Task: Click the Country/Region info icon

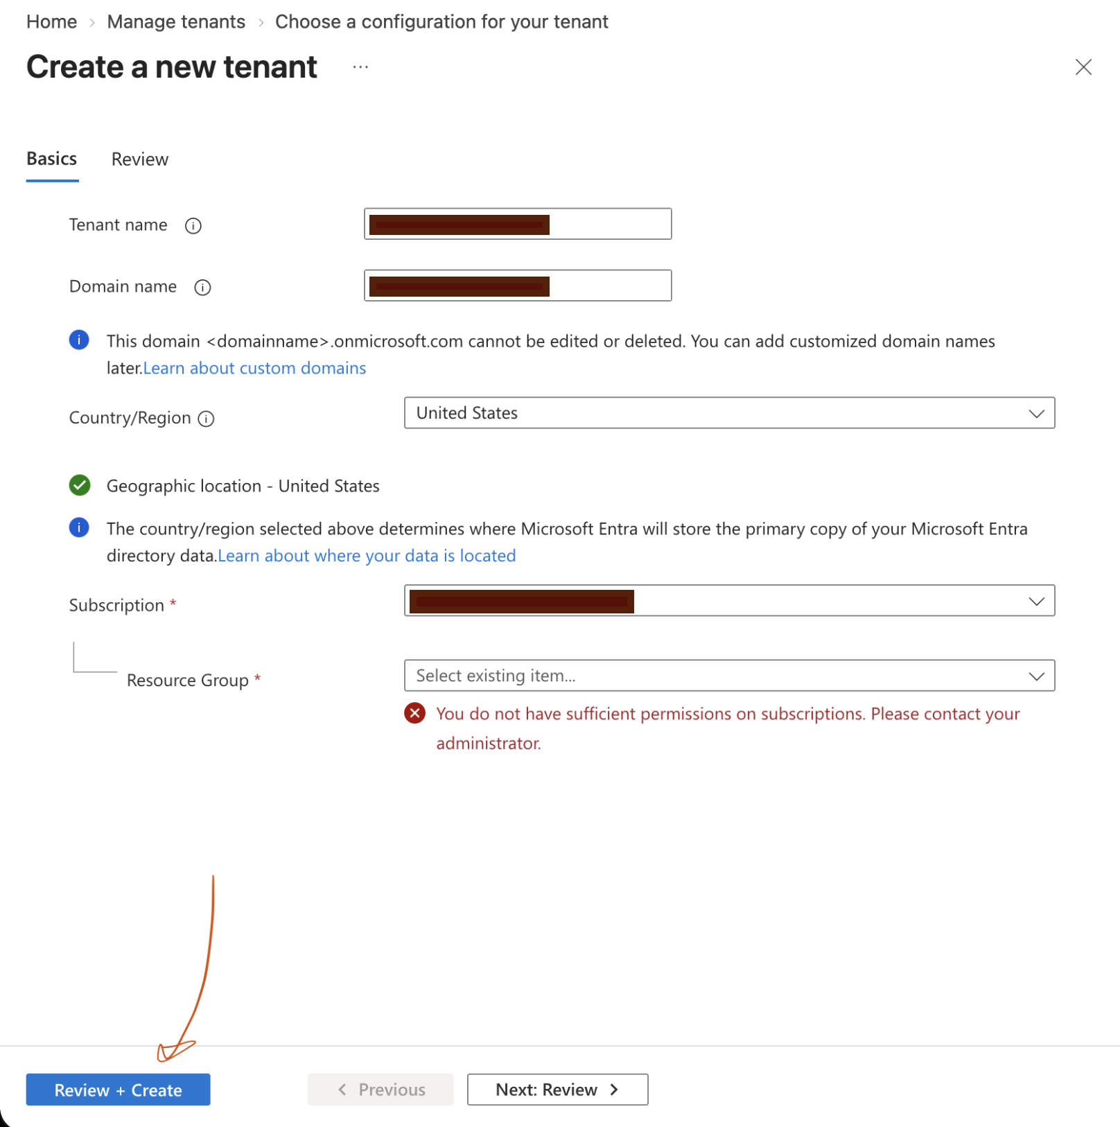Action: pyautogui.click(x=206, y=419)
